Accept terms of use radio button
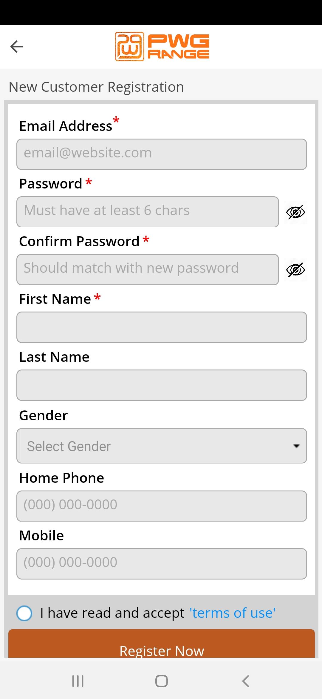This screenshot has height=699, width=322. (x=24, y=613)
